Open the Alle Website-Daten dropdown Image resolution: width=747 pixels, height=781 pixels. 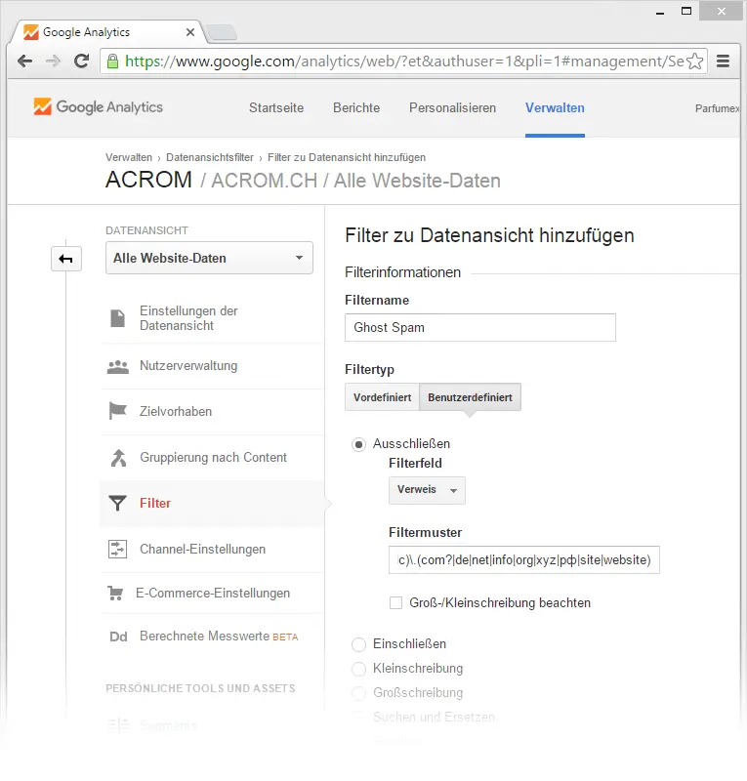point(209,259)
